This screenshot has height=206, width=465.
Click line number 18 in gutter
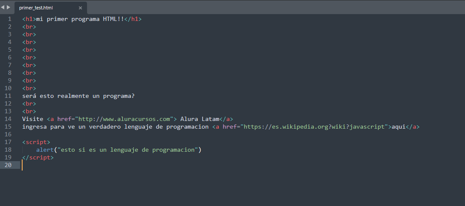point(8,150)
